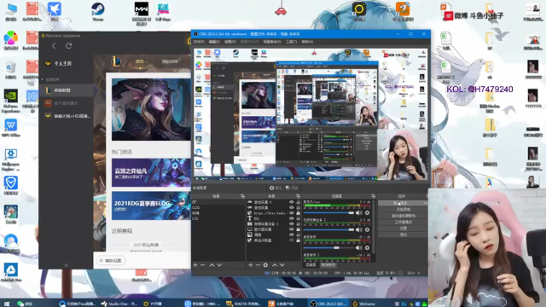Go back using WeGame back arrow
This screenshot has width=546, height=307.
(x=54, y=45)
